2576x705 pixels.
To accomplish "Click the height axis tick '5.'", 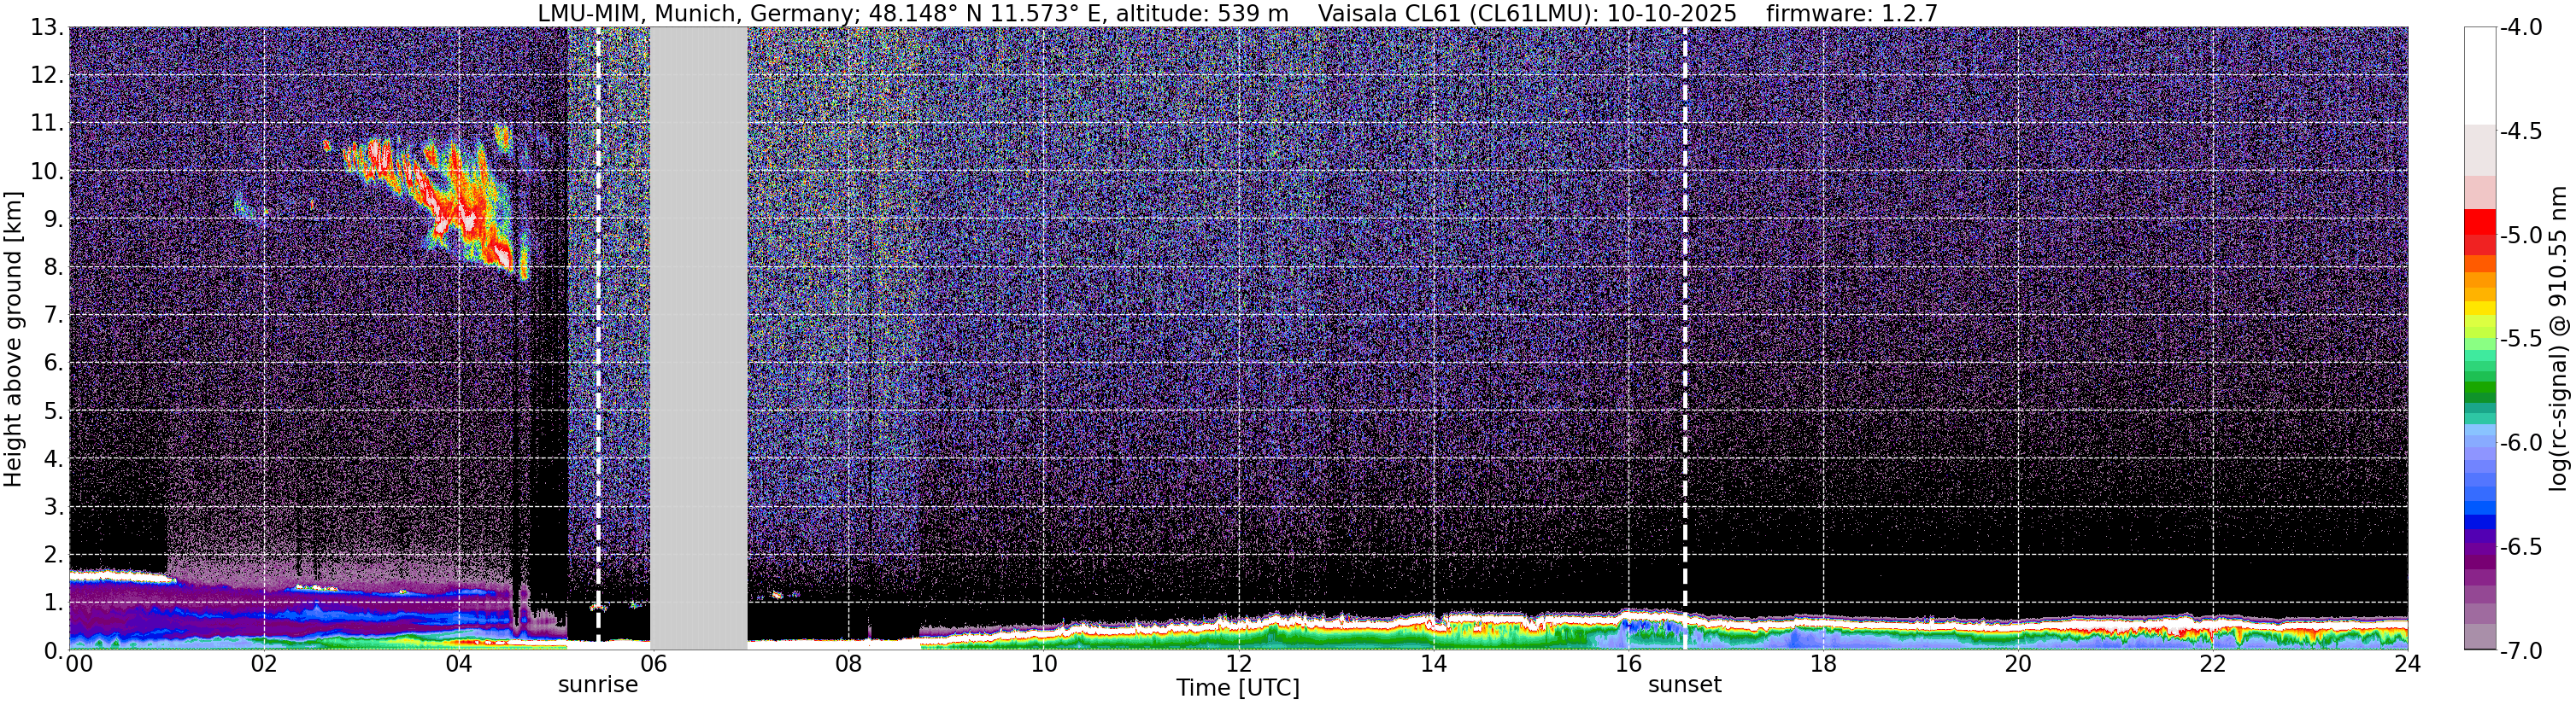I will (x=54, y=411).
